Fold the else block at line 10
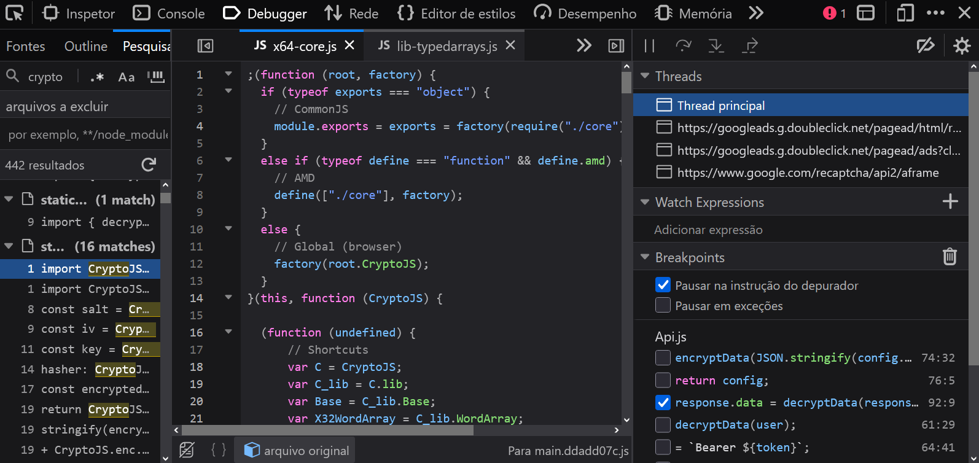 (228, 228)
